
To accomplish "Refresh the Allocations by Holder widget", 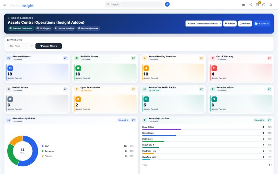I will click(x=133, y=120).
